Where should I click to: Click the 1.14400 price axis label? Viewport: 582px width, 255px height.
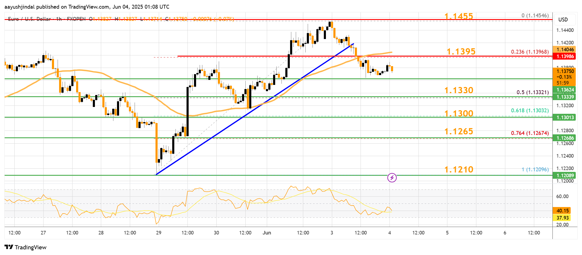pos(565,30)
